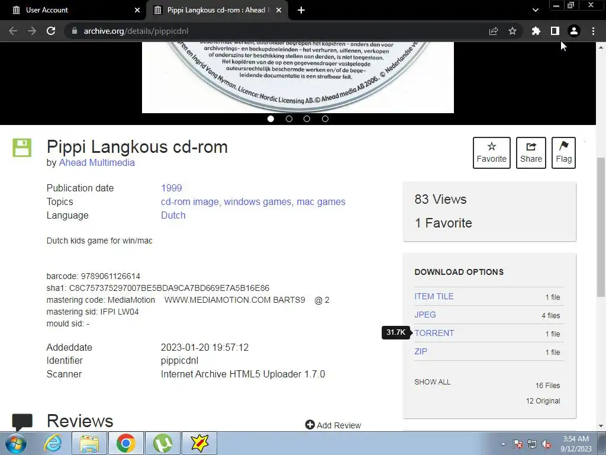Select the second carousel image dot
Screen dimensions: 606x455
[289, 118]
